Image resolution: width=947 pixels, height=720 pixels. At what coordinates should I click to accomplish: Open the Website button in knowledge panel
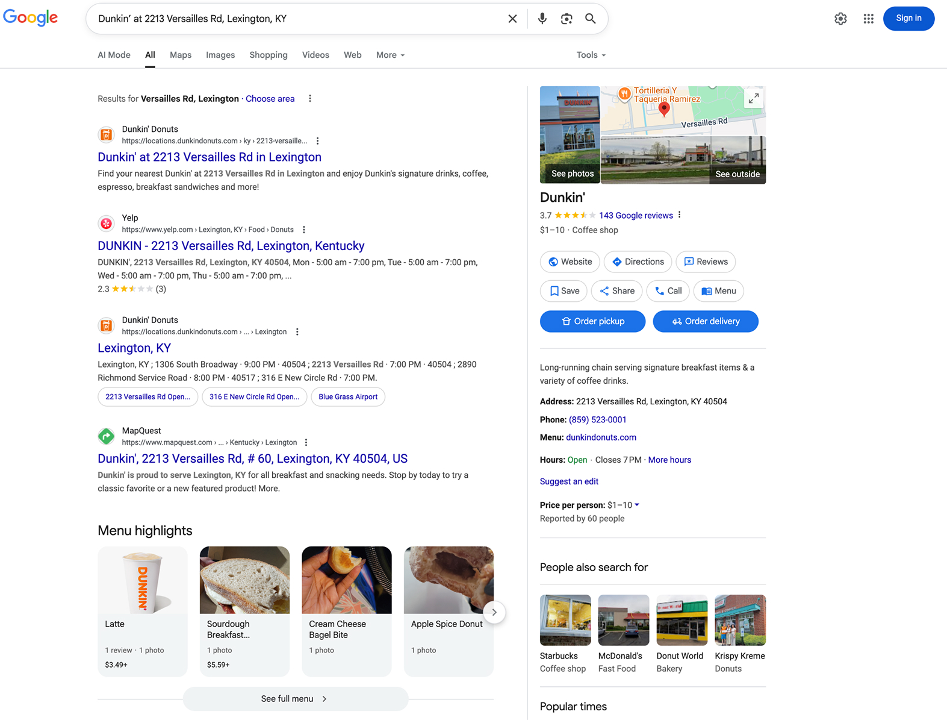pyautogui.click(x=570, y=262)
